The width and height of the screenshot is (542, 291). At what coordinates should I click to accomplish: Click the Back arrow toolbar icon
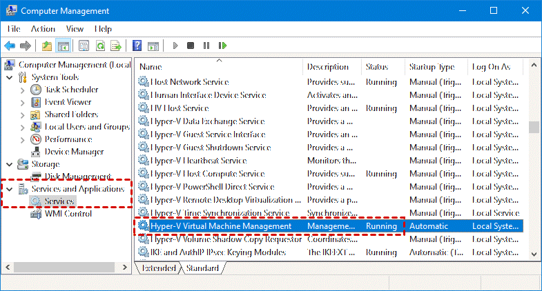[10, 46]
